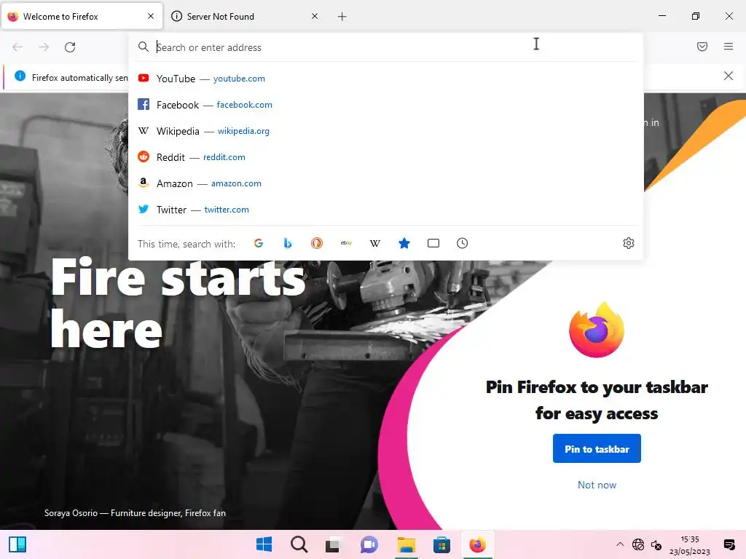The height and width of the screenshot is (559, 746).
Task: Search bookmarks via star icon
Action: (x=404, y=243)
